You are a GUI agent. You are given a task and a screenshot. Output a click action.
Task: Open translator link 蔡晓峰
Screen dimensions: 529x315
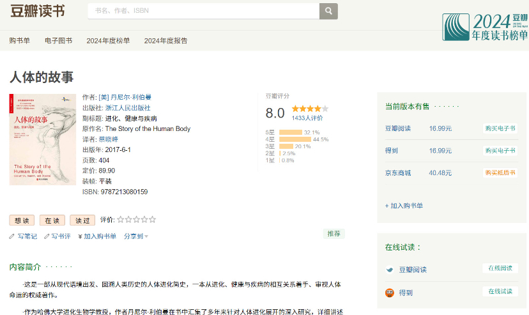(109, 139)
